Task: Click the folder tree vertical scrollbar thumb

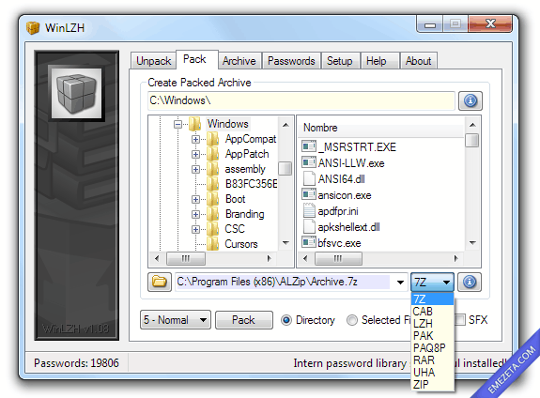Action: pyautogui.click(x=285, y=169)
